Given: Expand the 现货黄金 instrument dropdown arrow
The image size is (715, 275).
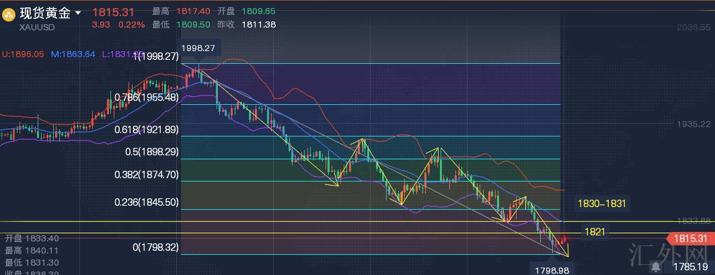Looking at the screenshot, I should (x=79, y=13).
